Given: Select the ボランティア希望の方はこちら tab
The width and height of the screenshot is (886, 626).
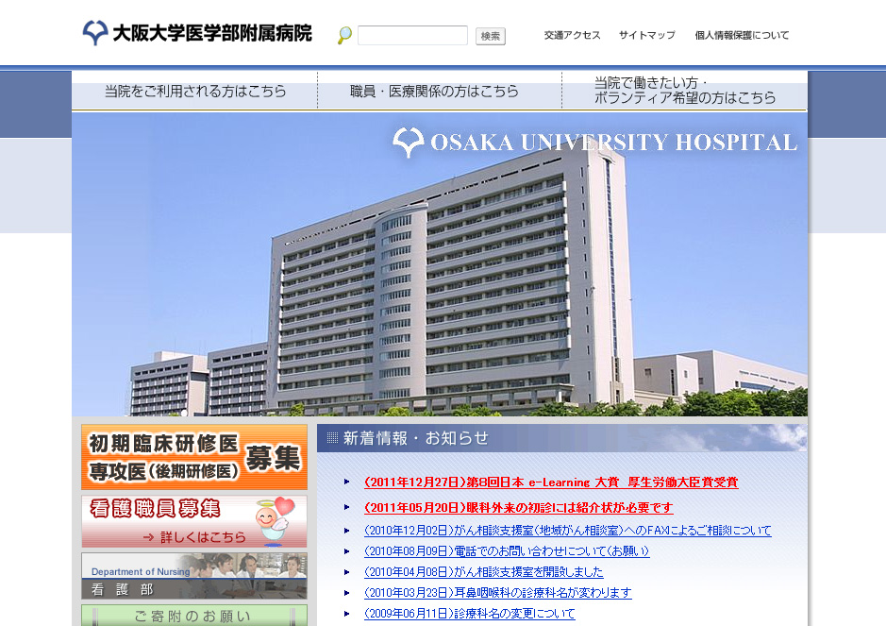Looking at the screenshot, I should 684,91.
